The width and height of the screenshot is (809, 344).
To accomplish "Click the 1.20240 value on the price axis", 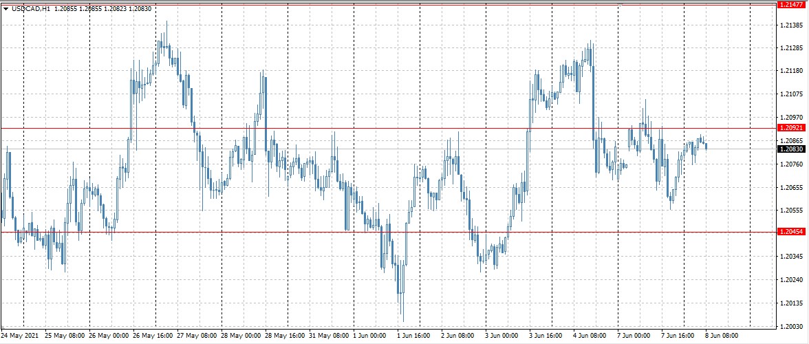I will pos(791,279).
